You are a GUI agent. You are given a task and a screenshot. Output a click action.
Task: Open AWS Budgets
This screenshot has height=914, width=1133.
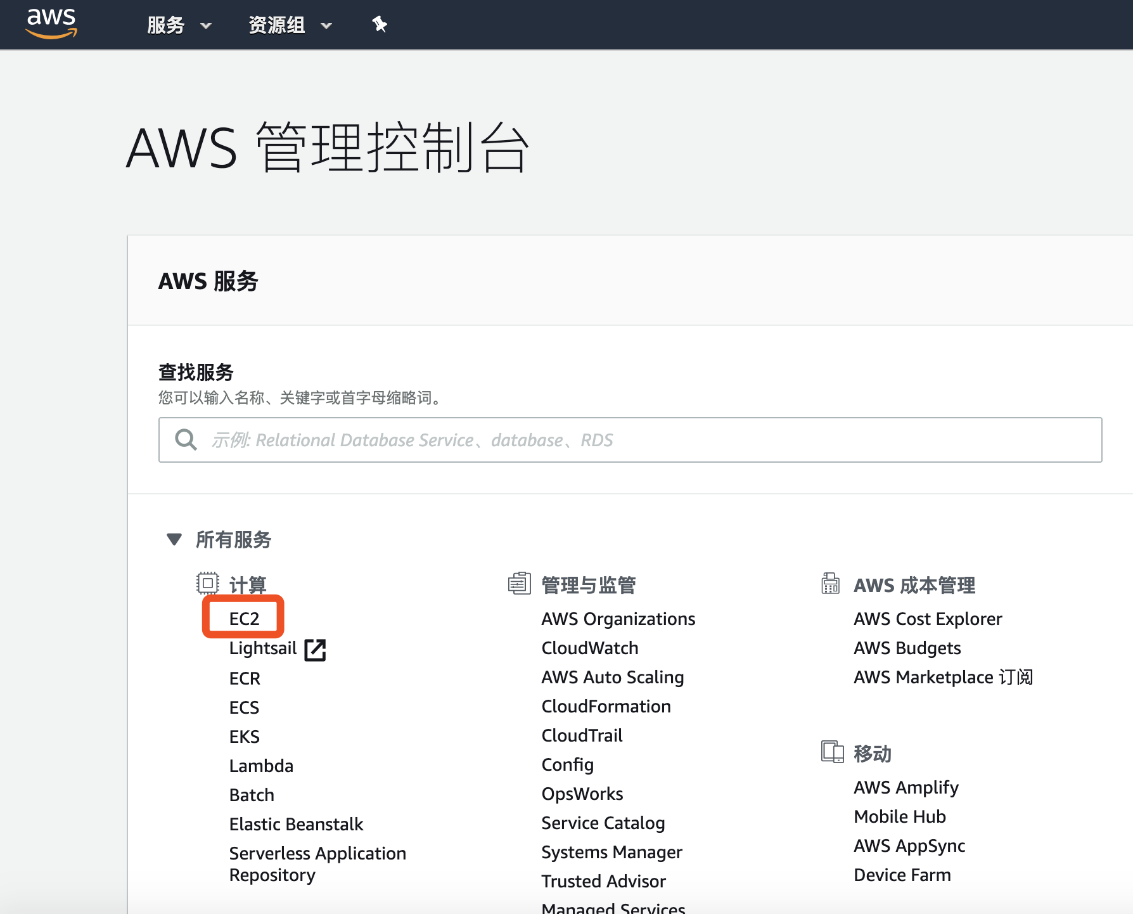pyautogui.click(x=907, y=648)
